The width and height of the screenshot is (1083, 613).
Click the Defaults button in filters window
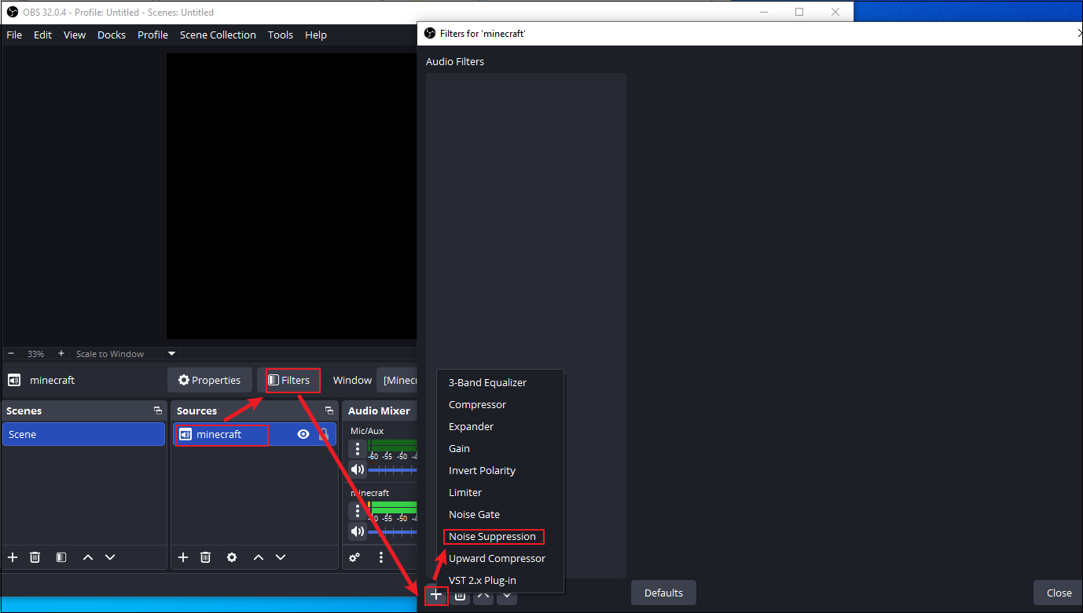click(663, 593)
